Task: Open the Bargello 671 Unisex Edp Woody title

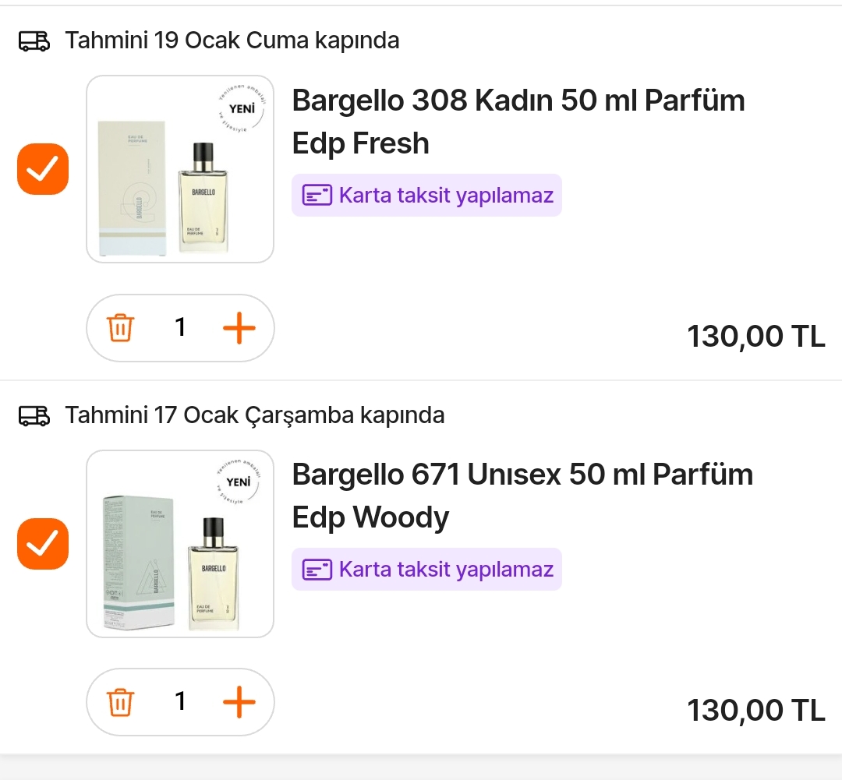Action: [x=522, y=496]
